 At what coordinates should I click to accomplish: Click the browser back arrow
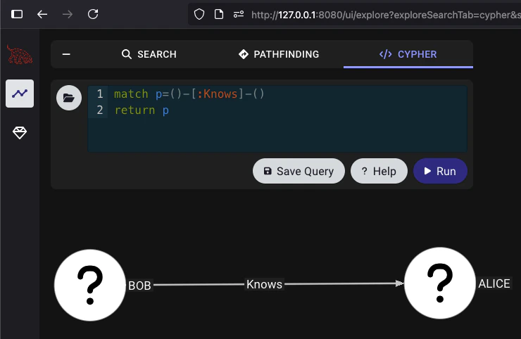[x=42, y=14]
